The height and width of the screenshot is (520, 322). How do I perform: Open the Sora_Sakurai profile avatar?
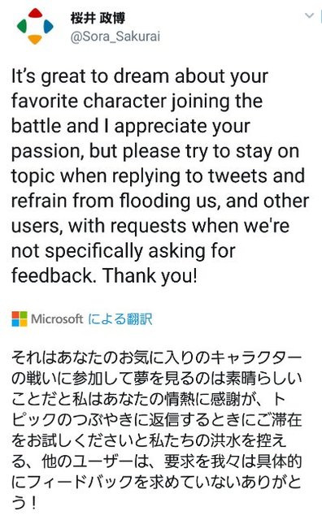pos(35,26)
